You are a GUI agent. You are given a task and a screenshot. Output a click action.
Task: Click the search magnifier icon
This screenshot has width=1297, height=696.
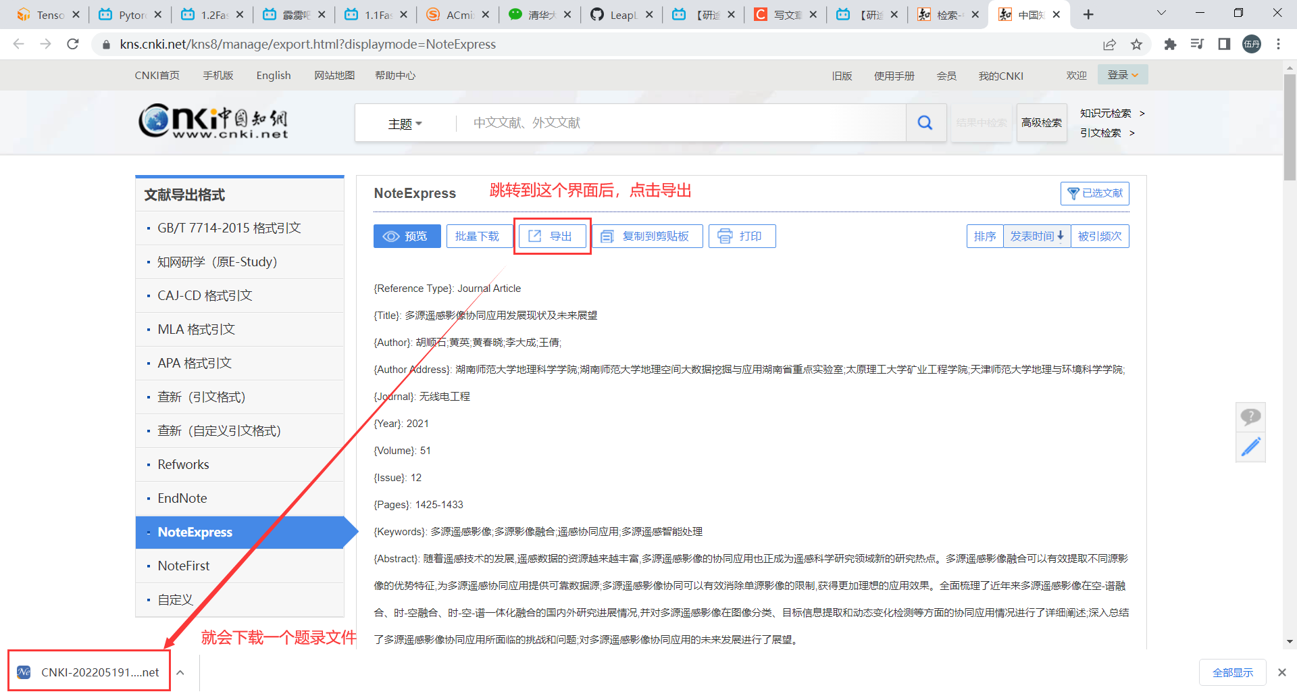pyautogui.click(x=925, y=122)
